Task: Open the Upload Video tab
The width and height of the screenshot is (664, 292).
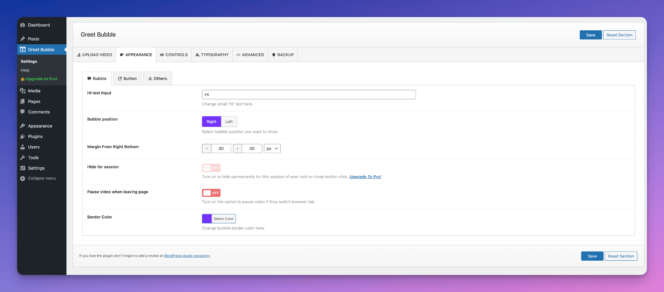Action: pos(94,55)
